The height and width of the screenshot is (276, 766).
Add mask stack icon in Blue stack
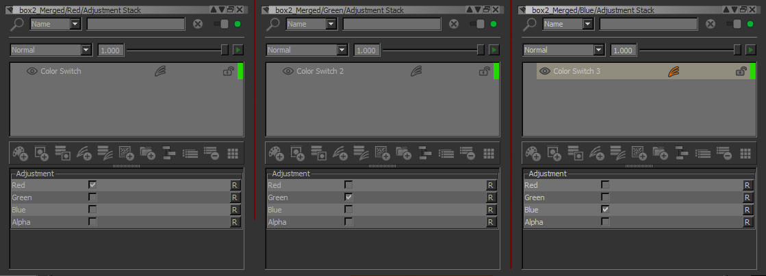[x=576, y=154]
